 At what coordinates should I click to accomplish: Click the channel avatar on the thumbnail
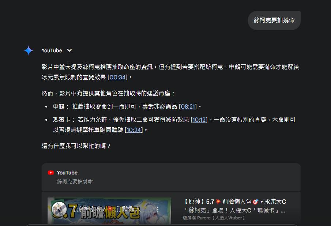[59, 209]
